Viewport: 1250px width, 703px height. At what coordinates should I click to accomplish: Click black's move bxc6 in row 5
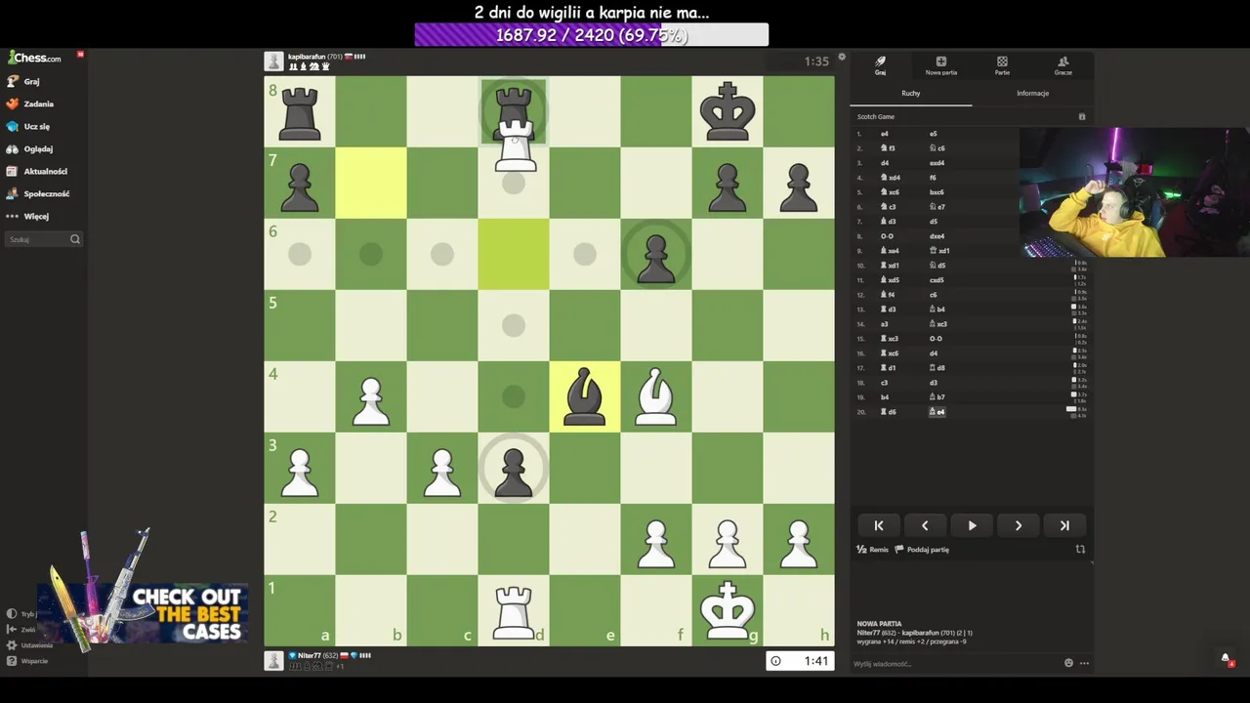pyautogui.click(x=937, y=192)
